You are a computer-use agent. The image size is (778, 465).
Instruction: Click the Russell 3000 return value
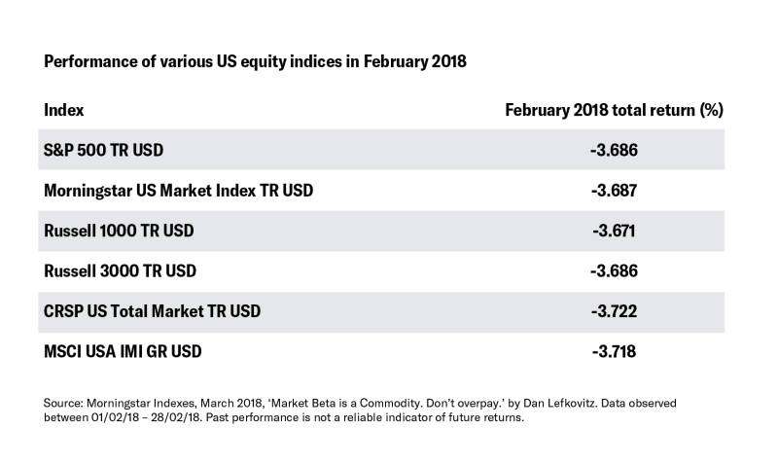(x=614, y=271)
